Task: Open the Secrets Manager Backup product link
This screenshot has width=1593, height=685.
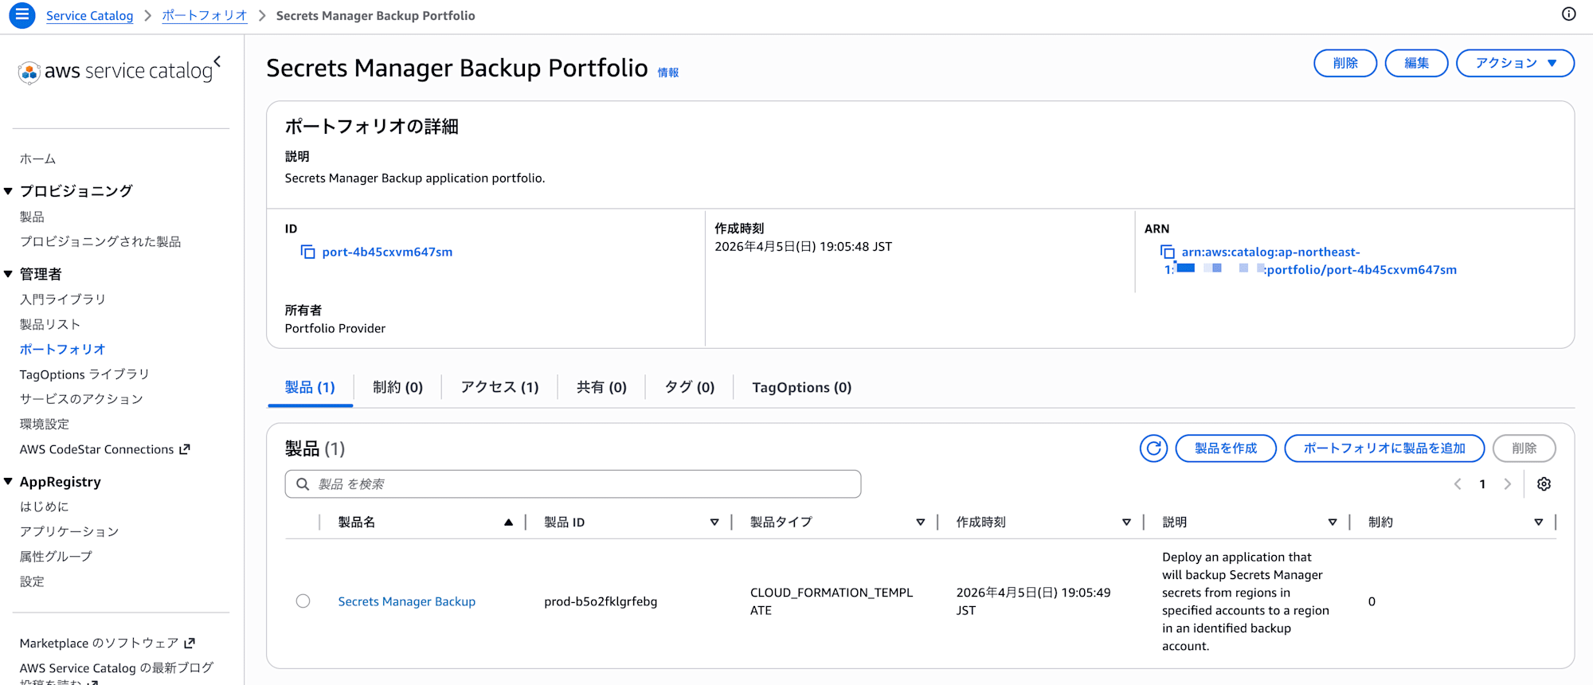Action: (x=406, y=601)
